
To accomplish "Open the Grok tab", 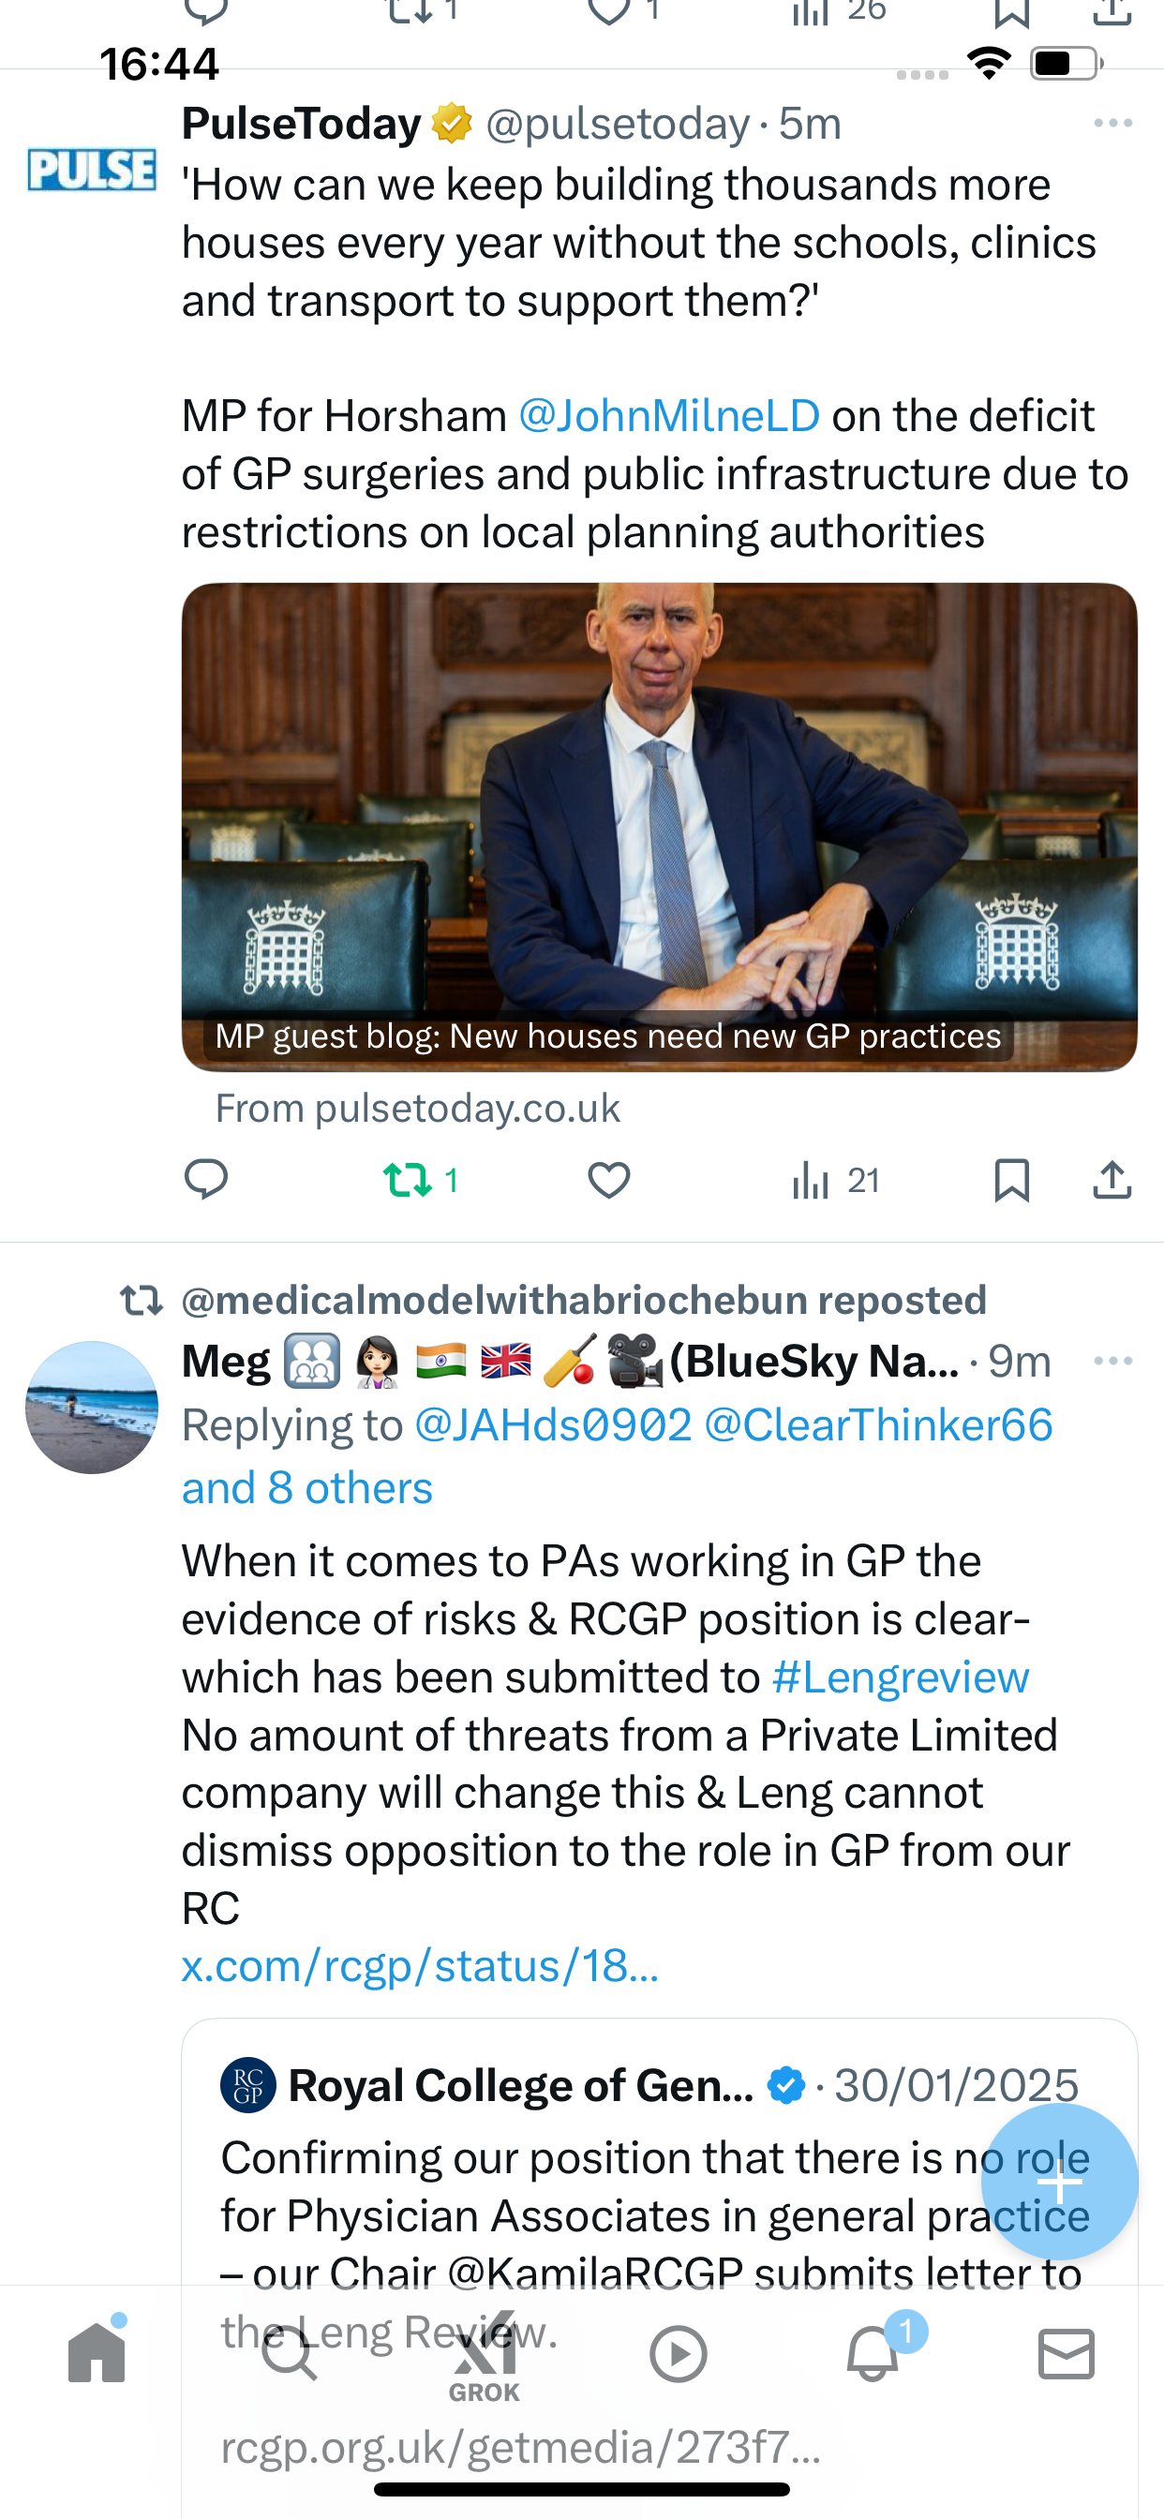I will tap(485, 2357).
